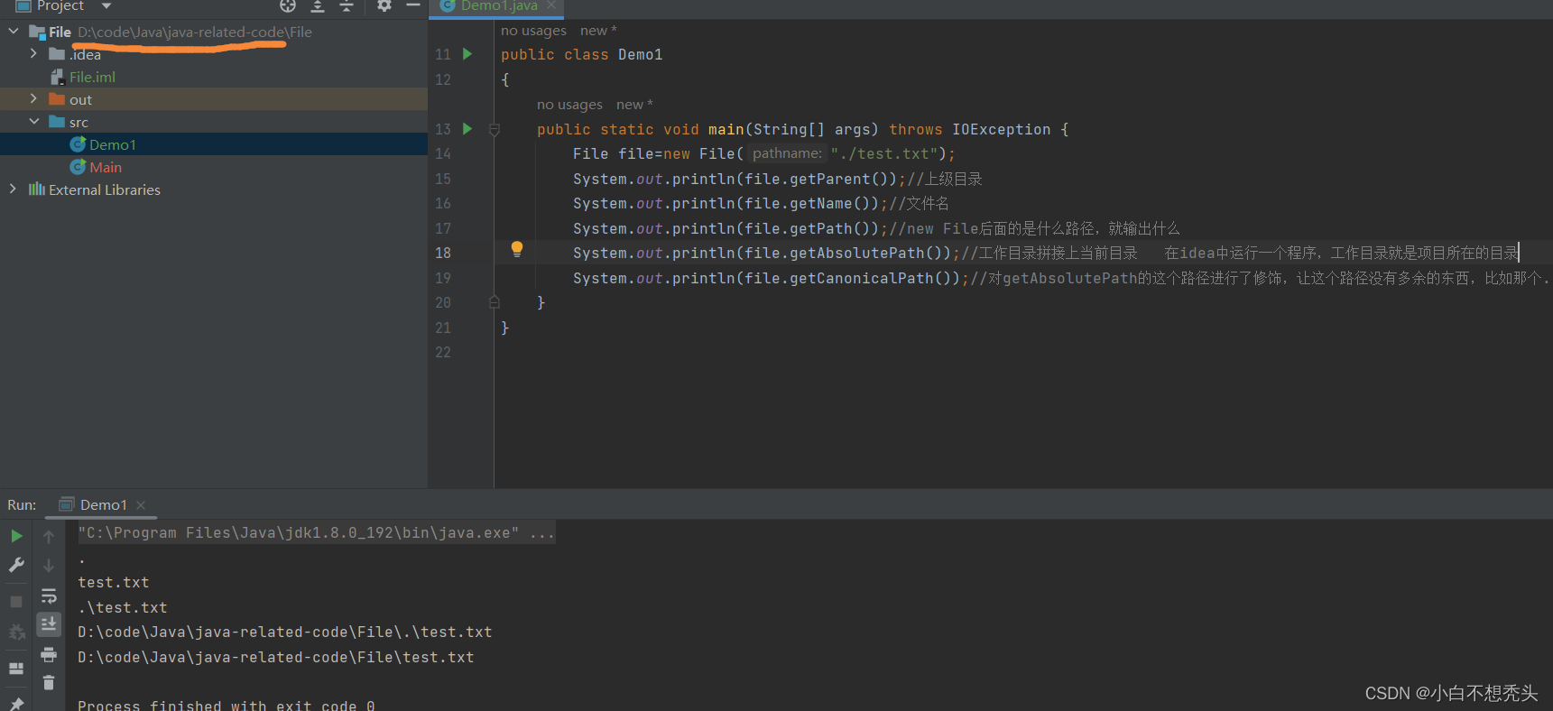Screen dimensions: 1553x711
Task: Select File.iml in the project tree
Action: [x=92, y=77]
